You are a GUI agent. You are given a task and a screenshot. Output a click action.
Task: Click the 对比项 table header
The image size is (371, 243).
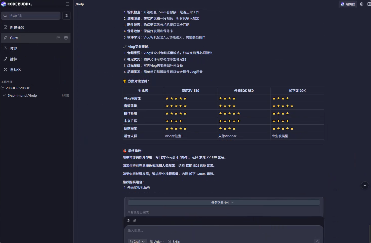click(143, 91)
